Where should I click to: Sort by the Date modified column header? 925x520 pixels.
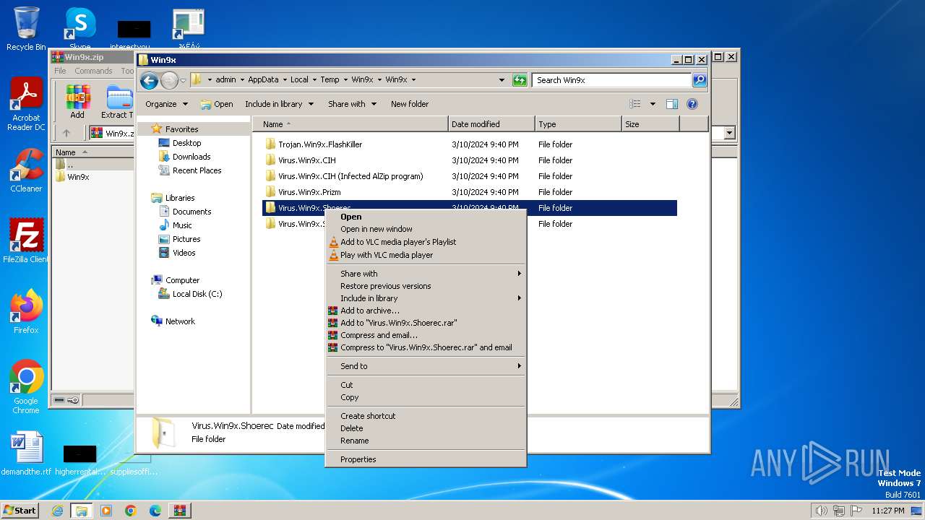(491, 124)
